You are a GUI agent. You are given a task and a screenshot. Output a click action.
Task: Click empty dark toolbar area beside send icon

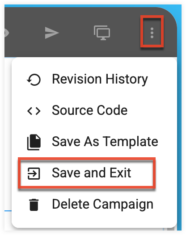pyautogui.click(x=76, y=33)
